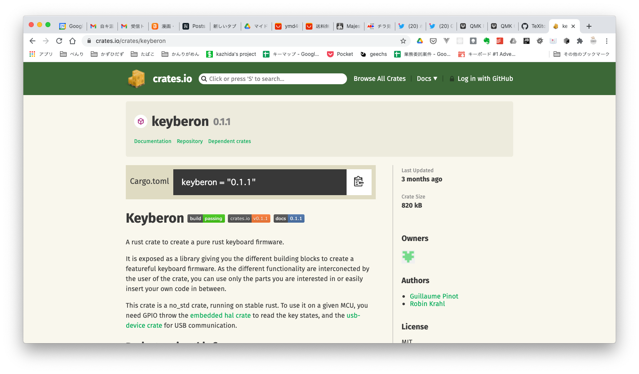This screenshot has height=374, width=639.
Task: Open Chrome's three-dot menu
Action: [x=607, y=41]
